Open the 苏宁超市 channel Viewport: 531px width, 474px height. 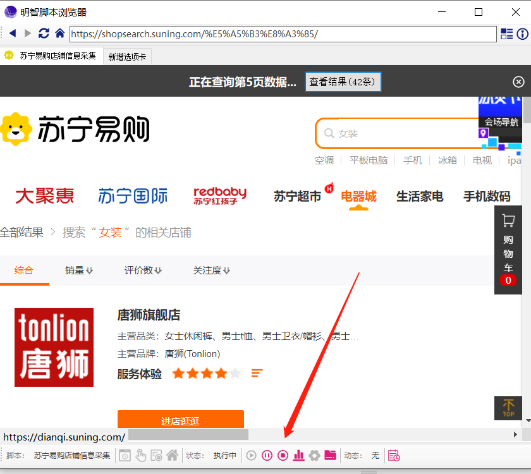point(297,197)
